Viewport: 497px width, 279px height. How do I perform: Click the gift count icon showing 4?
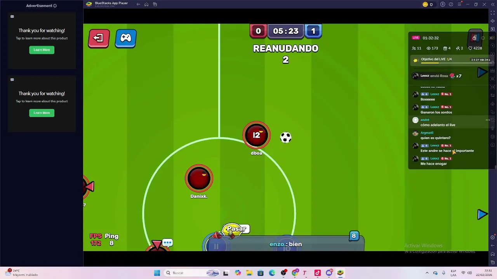(x=445, y=48)
